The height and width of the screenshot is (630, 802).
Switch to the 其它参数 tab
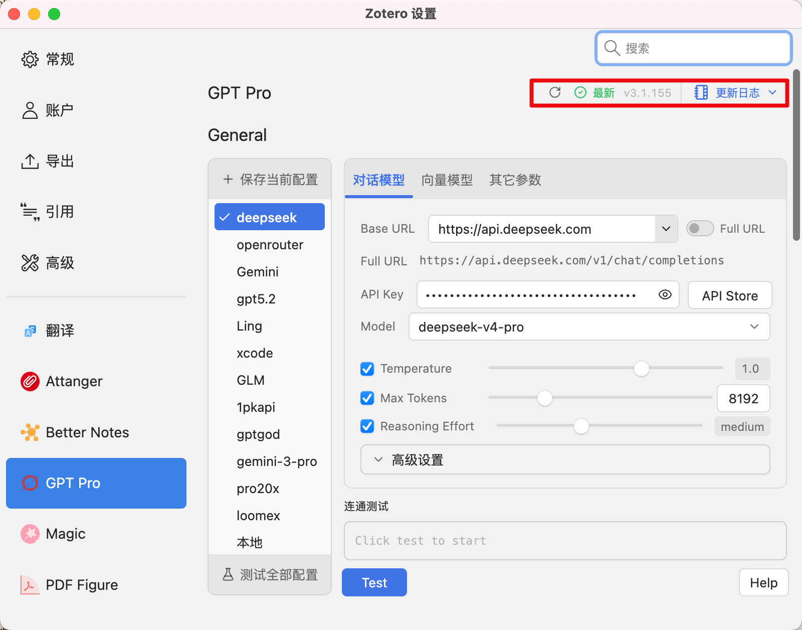(x=515, y=180)
